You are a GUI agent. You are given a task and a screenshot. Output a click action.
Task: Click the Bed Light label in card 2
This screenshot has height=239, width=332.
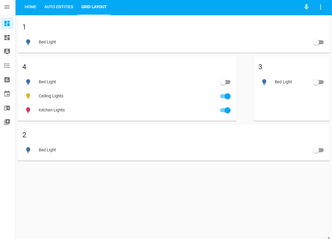pyautogui.click(x=47, y=150)
